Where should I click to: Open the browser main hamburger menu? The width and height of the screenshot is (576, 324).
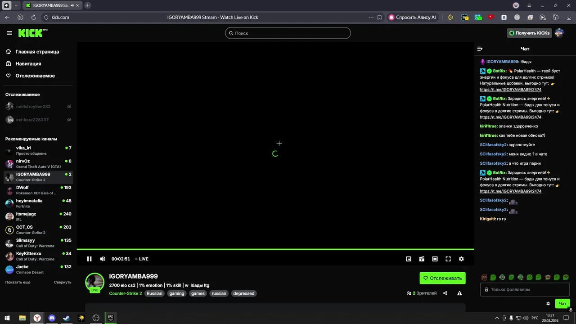click(529, 5)
